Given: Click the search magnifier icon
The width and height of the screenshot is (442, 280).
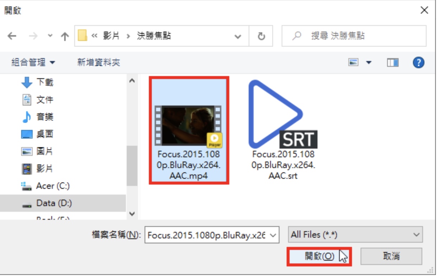Looking at the screenshot, I should point(297,36).
